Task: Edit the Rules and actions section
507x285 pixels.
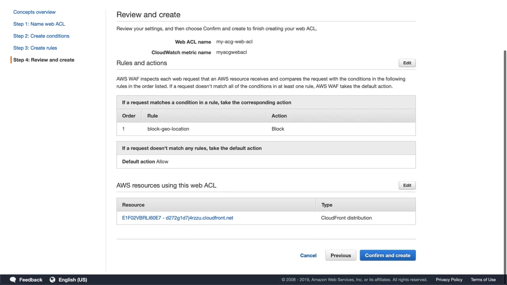Action: tap(407, 63)
